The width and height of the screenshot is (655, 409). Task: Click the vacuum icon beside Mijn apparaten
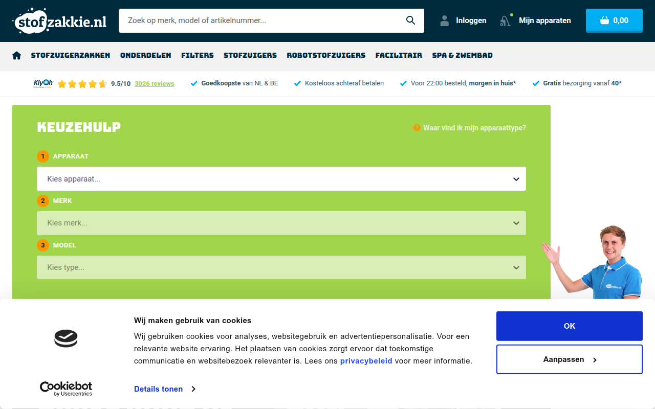coord(506,20)
